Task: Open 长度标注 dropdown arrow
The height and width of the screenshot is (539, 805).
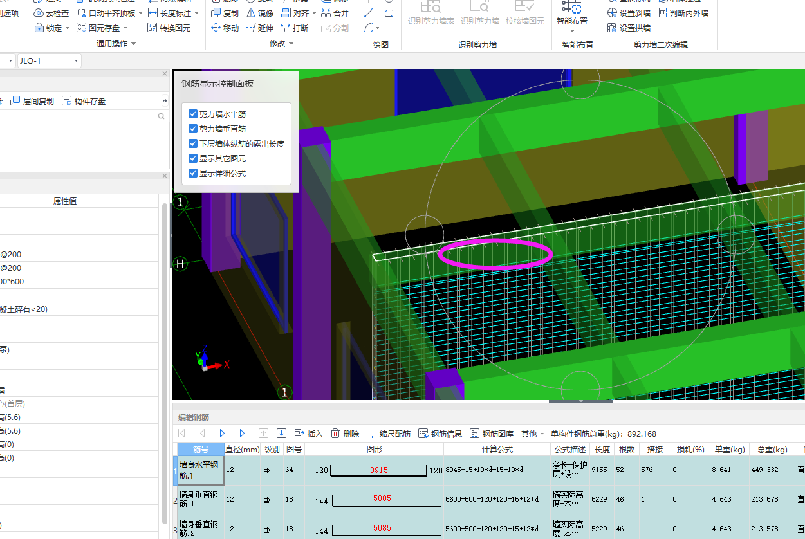Action: tap(196, 13)
